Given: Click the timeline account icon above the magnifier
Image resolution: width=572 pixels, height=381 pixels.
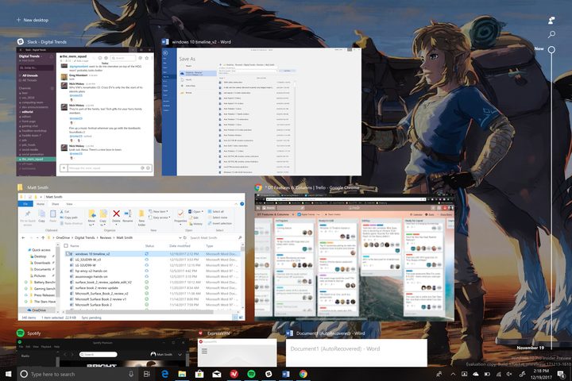Looking at the screenshot, I should pyautogui.click(x=551, y=20).
